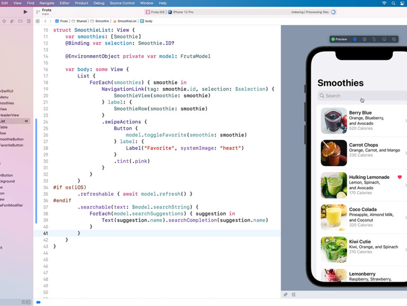
Task: Click the '.swipeActions {' code on line 24
Action: 124,122
